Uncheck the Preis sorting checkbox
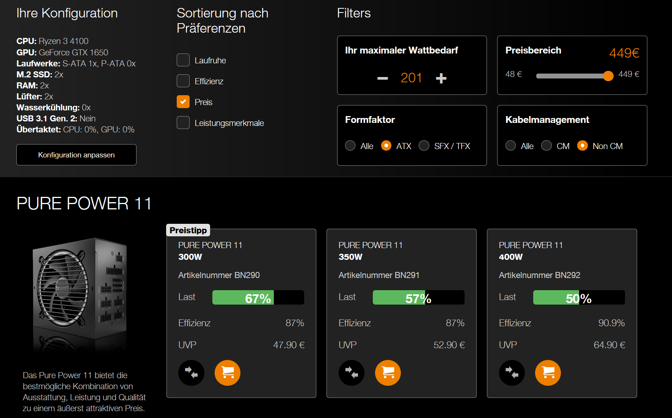The image size is (672, 418). [183, 102]
